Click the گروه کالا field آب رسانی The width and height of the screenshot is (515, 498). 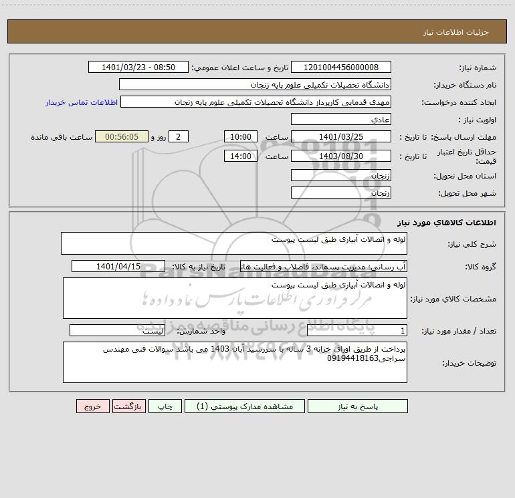tap(324, 266)
